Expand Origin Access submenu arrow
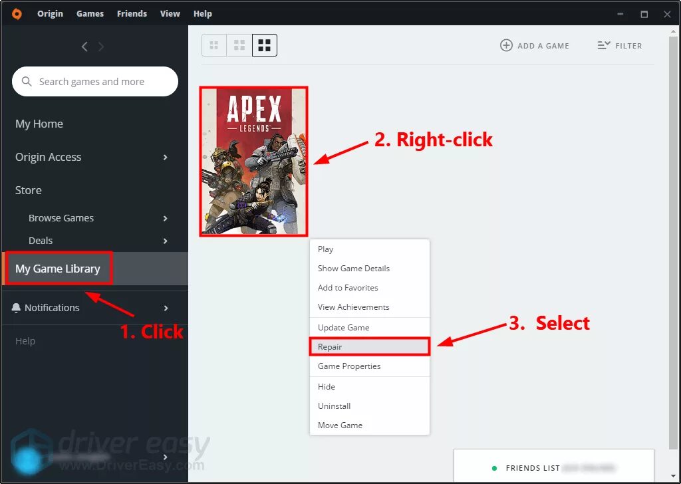Viewport: 681px width, 484px height. point(165,157)
